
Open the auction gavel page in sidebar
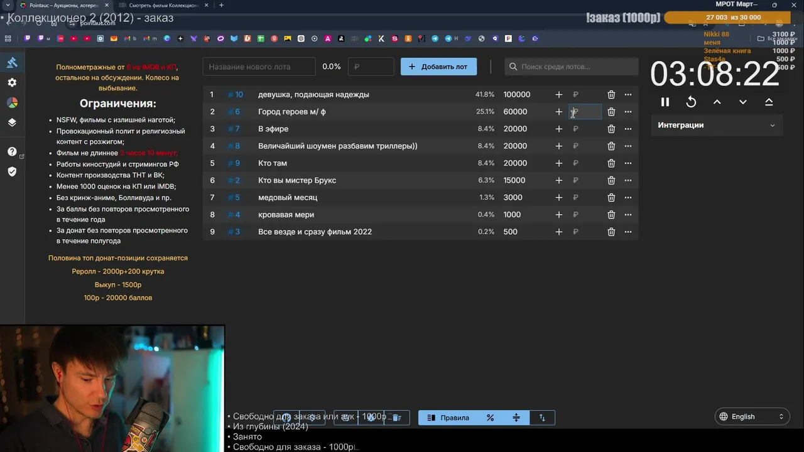coord(12,62)
